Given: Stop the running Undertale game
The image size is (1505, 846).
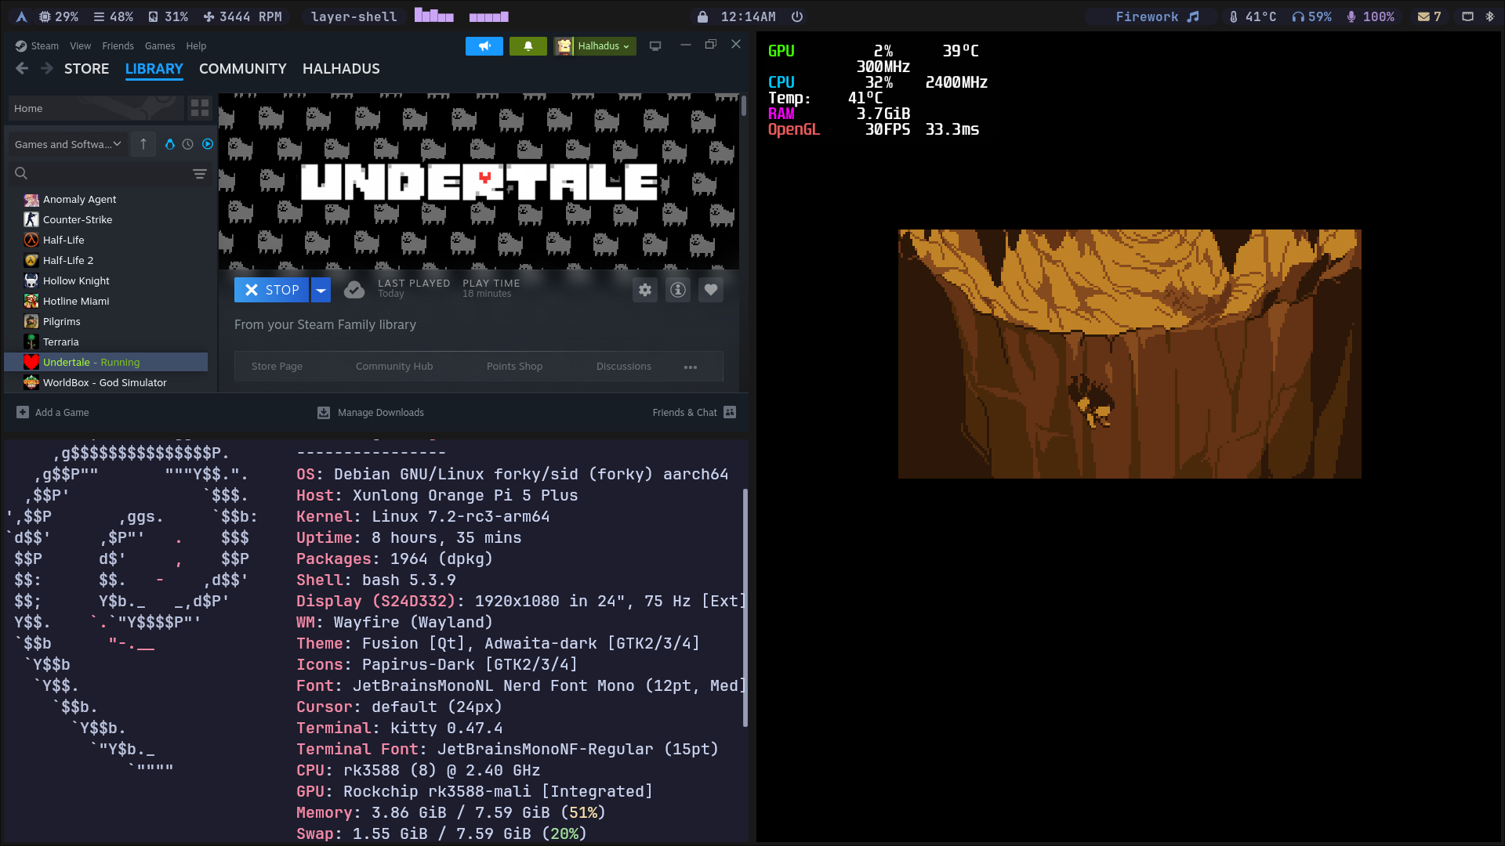Looking at the screenshot, I should click(x=272, y=290).
